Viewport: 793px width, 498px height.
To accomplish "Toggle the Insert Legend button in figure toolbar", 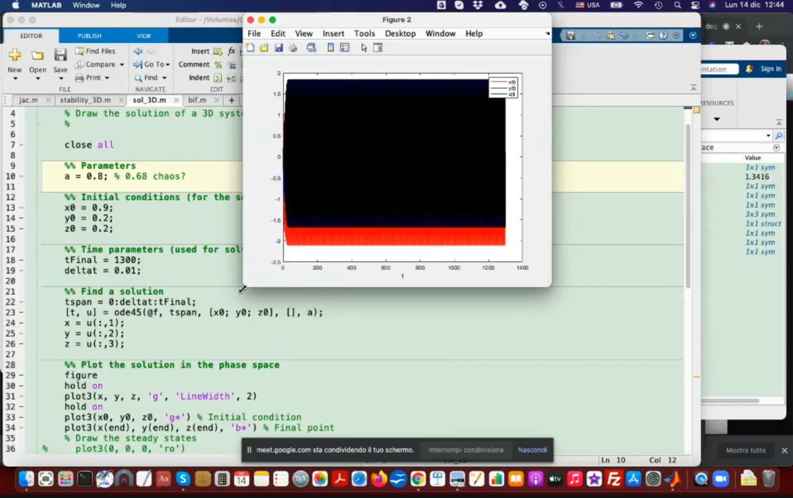I will pos(345,48).
